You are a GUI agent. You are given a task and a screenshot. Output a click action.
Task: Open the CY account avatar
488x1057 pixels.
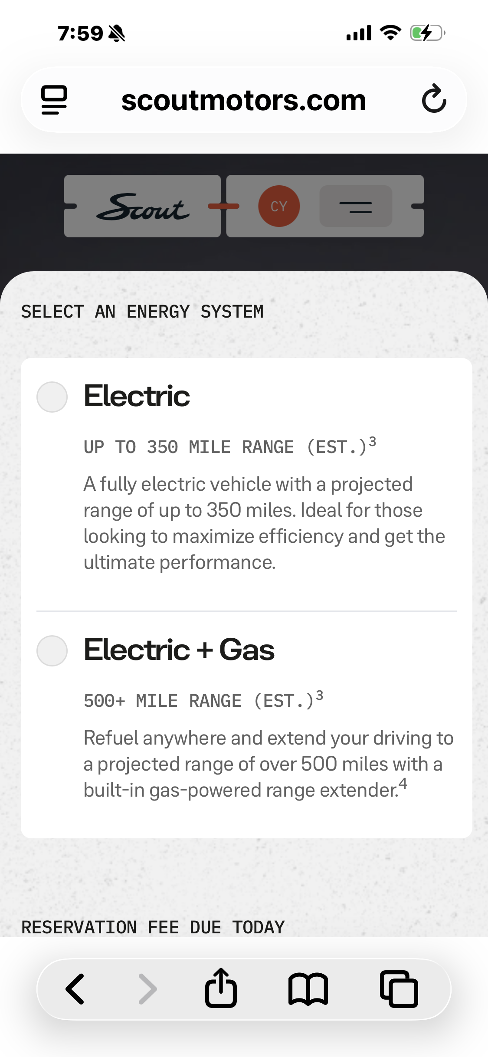coord(279,206)
